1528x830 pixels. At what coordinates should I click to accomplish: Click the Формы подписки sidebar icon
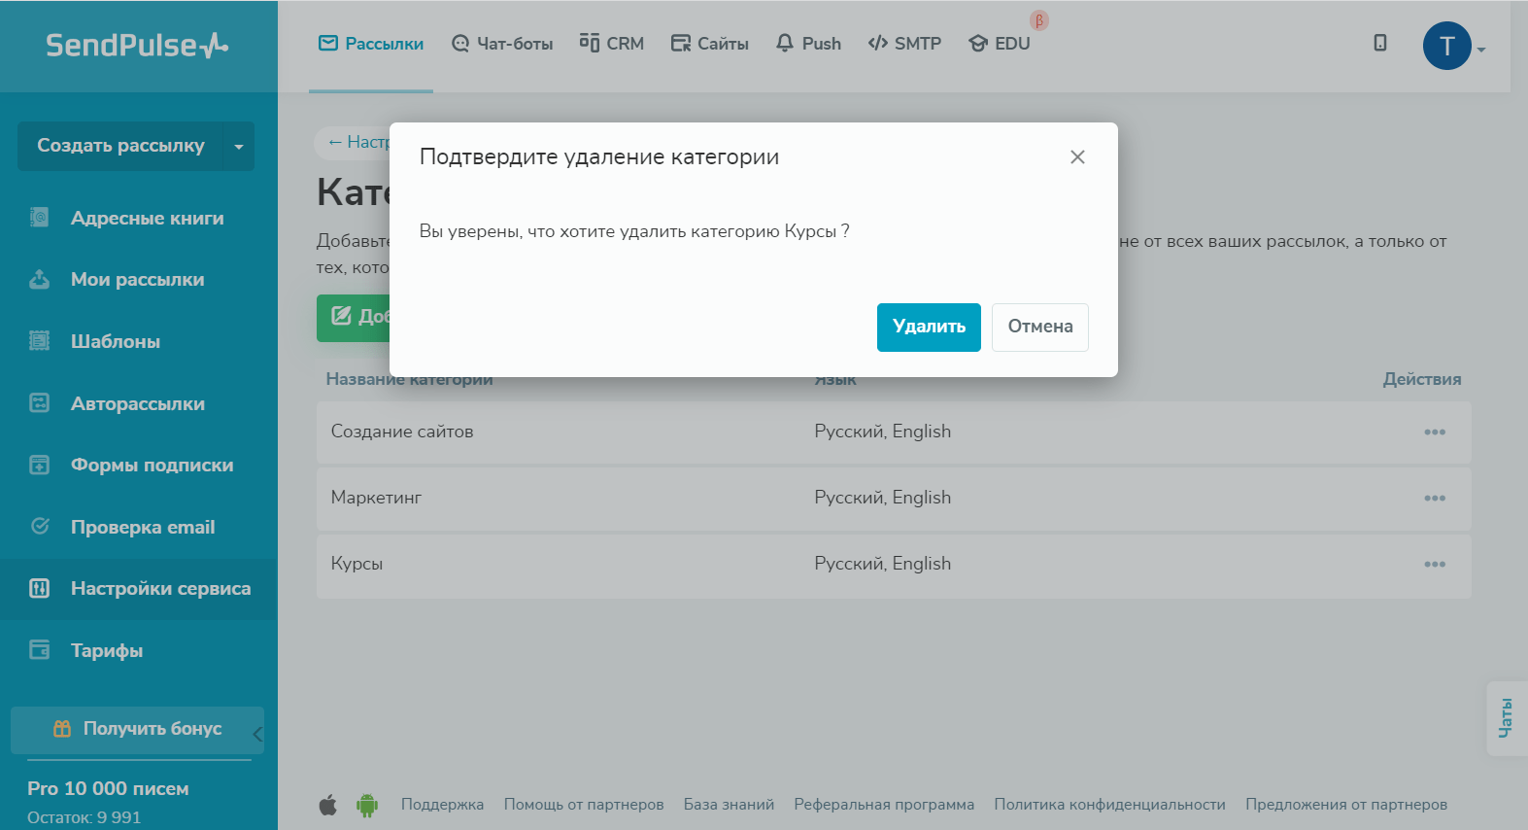pos(40,465)
